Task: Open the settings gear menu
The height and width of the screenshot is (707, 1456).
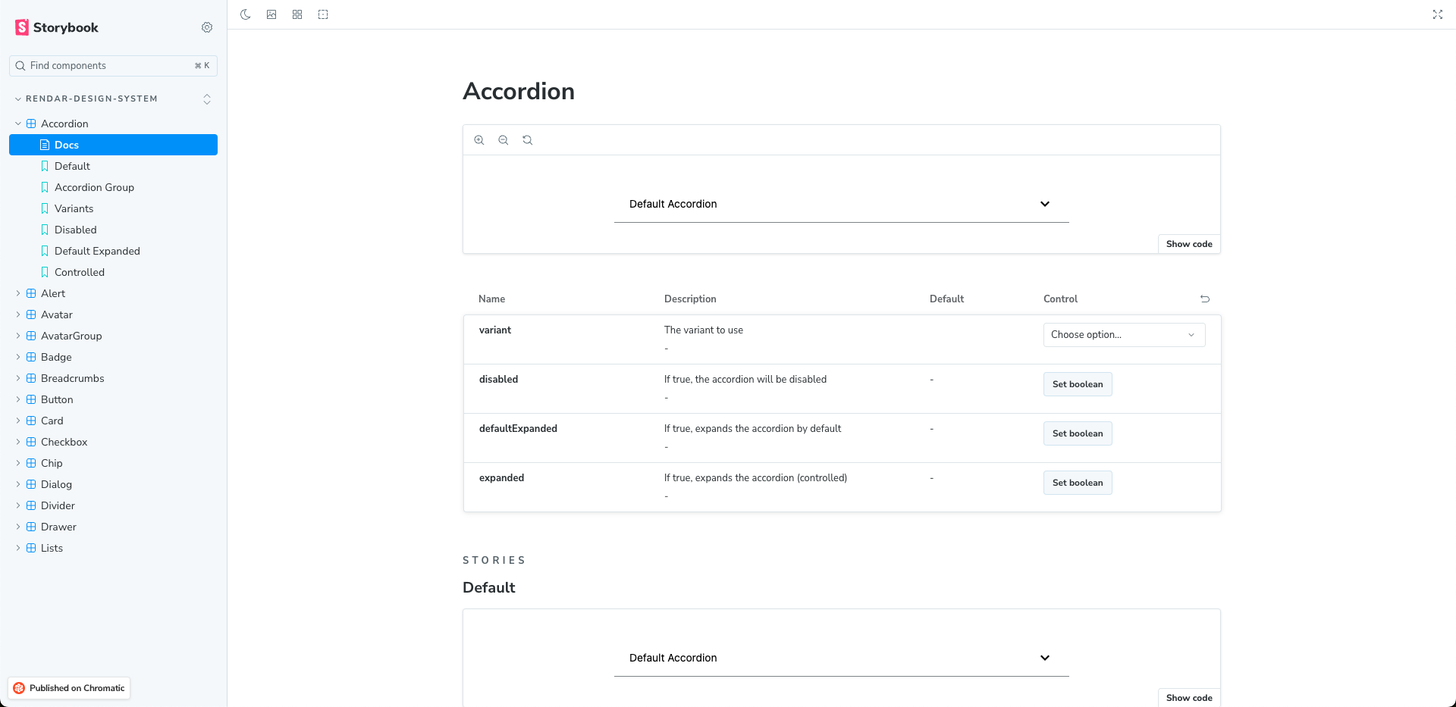Action: pyautogui.click(x=207, y=27)
